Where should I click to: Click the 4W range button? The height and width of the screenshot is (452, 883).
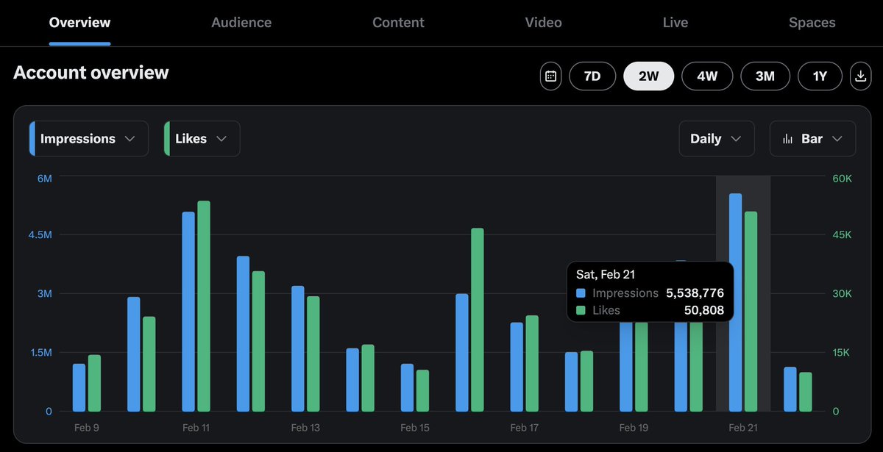pos(707,76)
